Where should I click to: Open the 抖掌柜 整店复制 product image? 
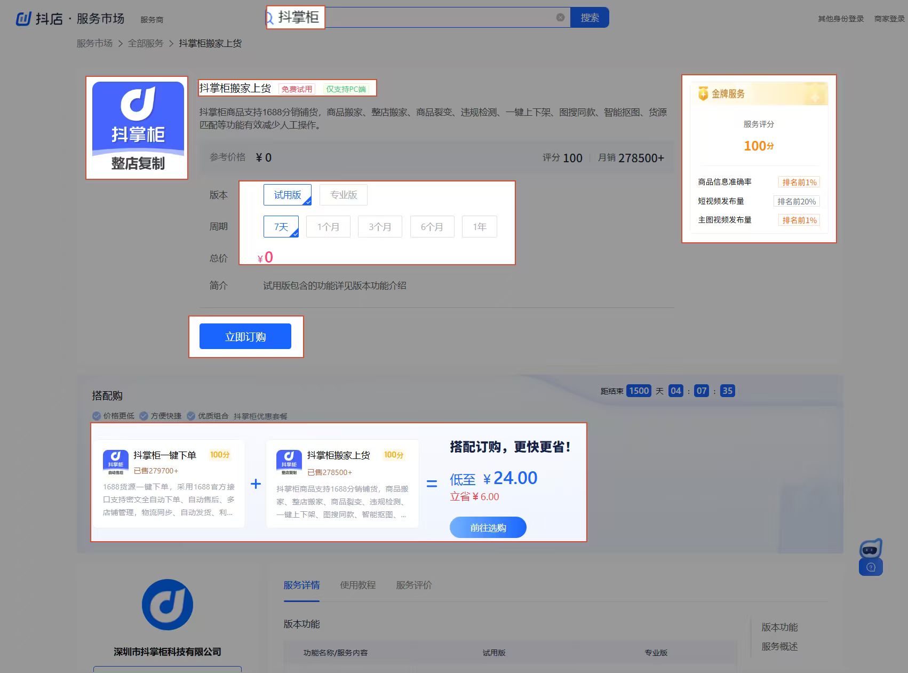coord(138,128)
